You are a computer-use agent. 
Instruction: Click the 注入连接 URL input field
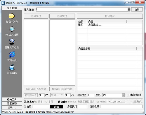pos(82,10)
